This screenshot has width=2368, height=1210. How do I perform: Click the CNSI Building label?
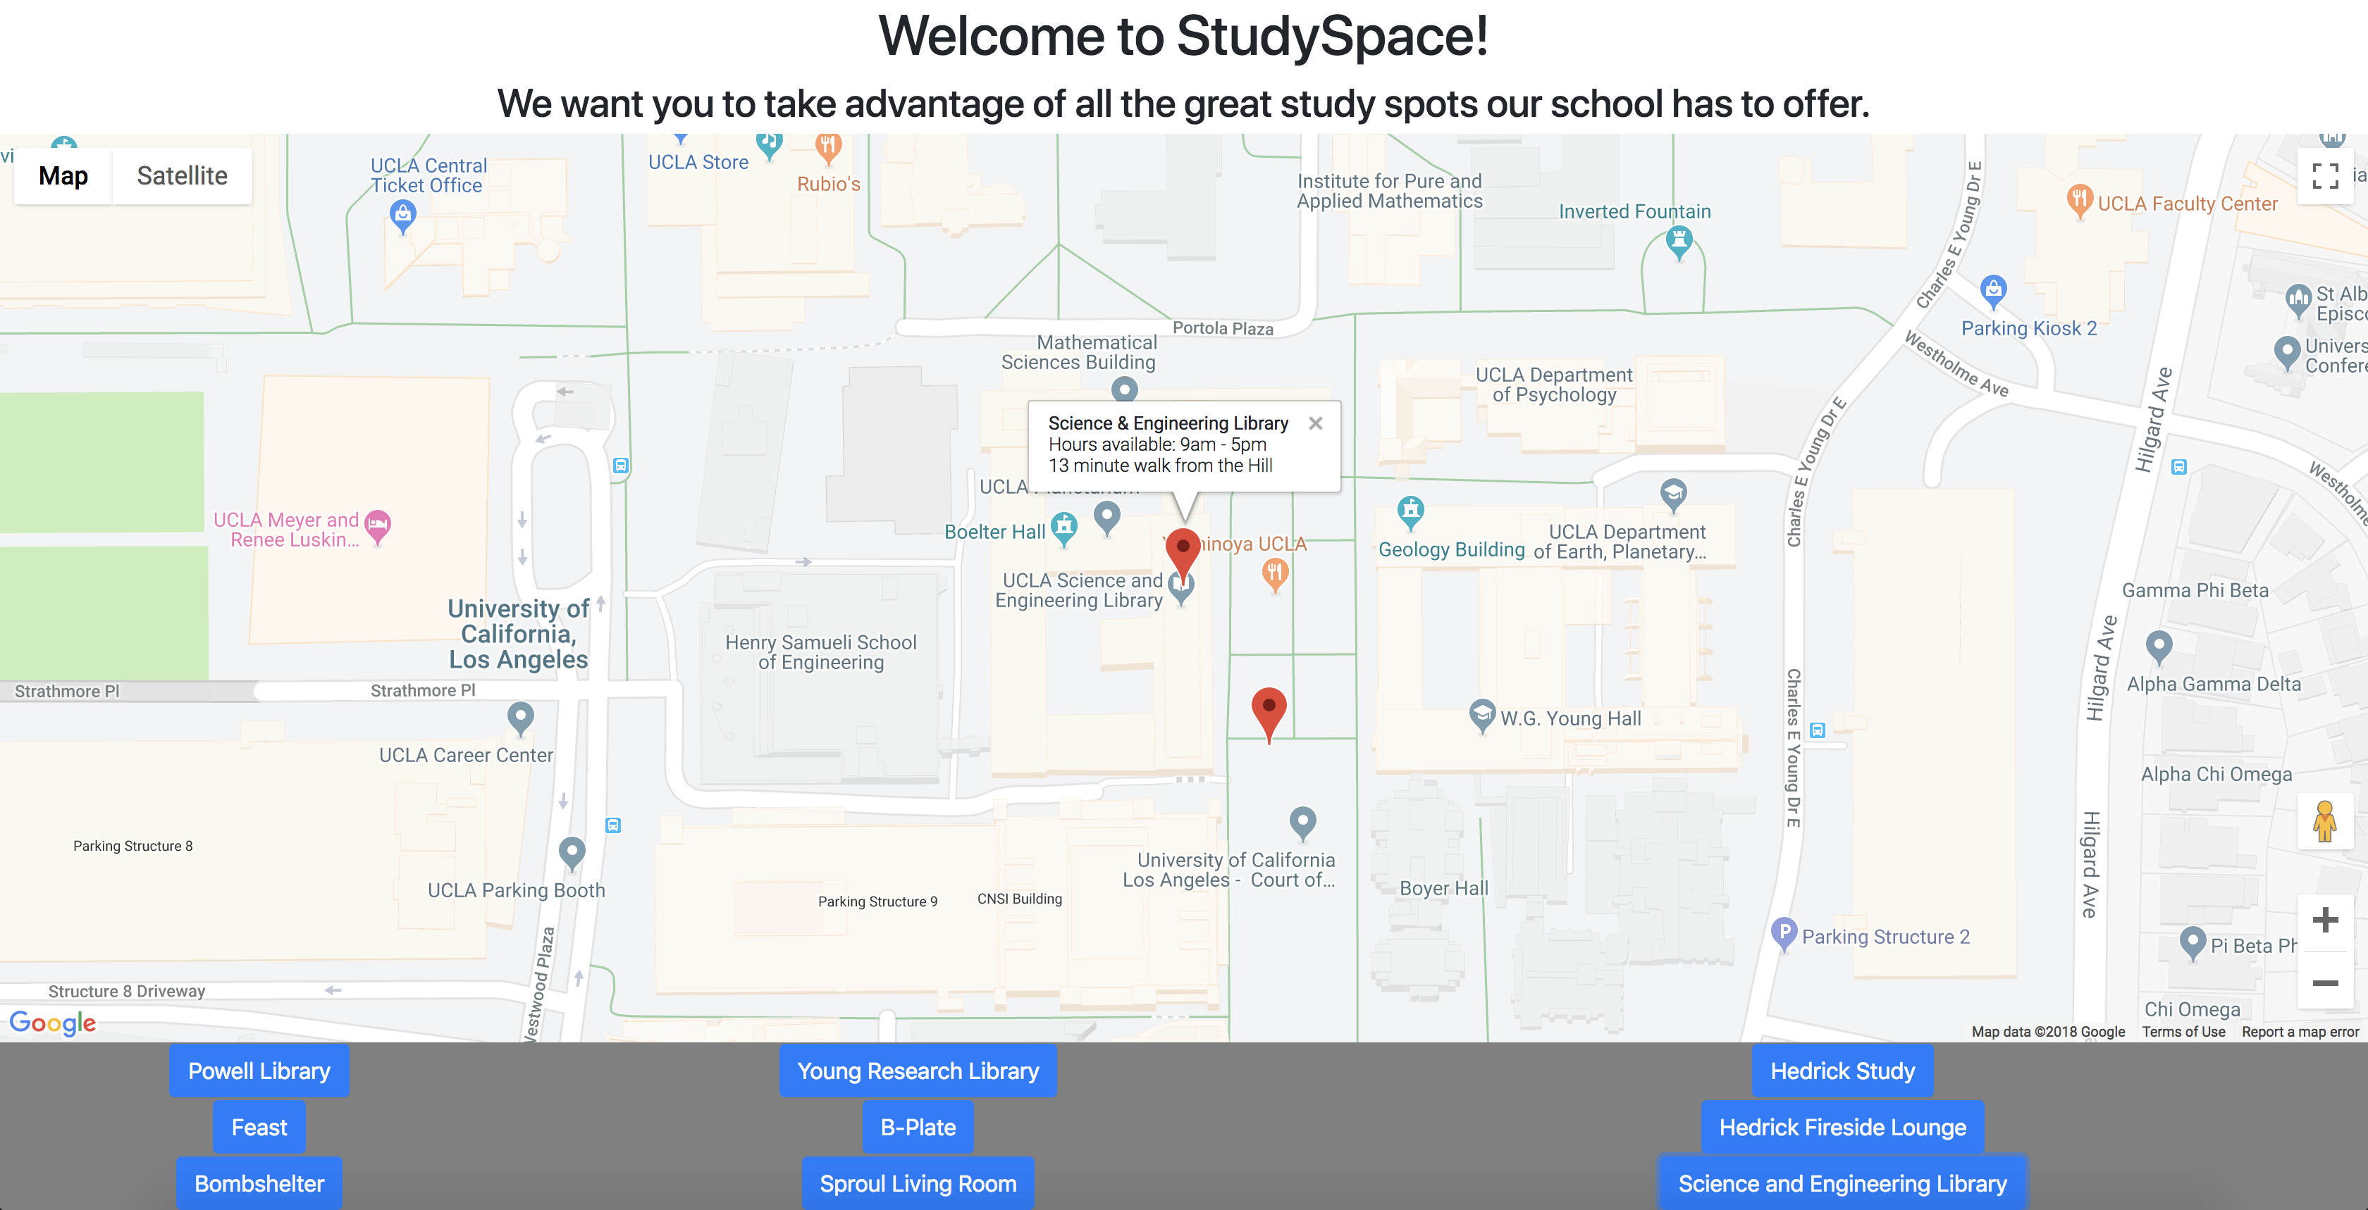1020,899
